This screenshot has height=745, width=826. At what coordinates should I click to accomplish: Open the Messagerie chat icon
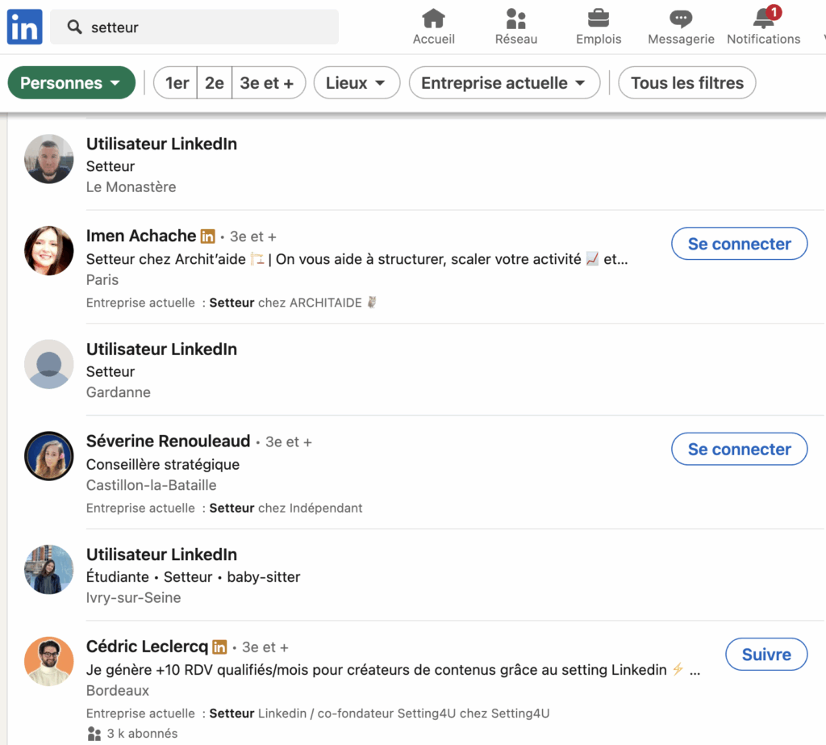[681, 19]
